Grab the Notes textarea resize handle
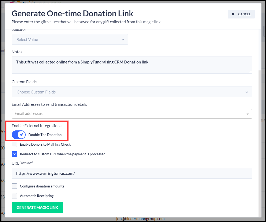Viewport: 266px width, 222px height. pos(250,72)
